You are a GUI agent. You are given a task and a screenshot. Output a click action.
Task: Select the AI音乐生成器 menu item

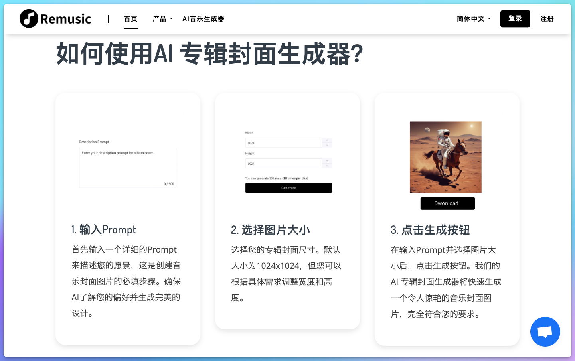coord(203,18)
